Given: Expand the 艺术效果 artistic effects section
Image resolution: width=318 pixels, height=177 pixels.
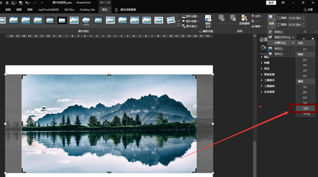Looking at the screenshot, I should [269, 92].
